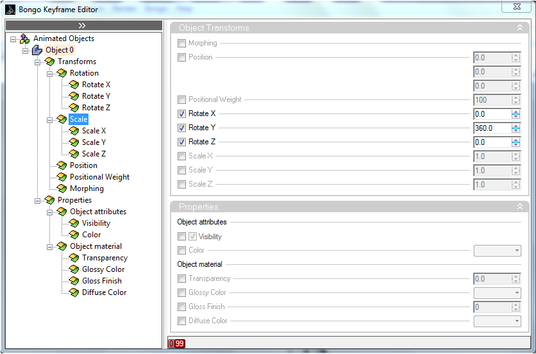Enable the Transparency checkbox
This screenshot has height=354, width=536.
pos(182,279)
